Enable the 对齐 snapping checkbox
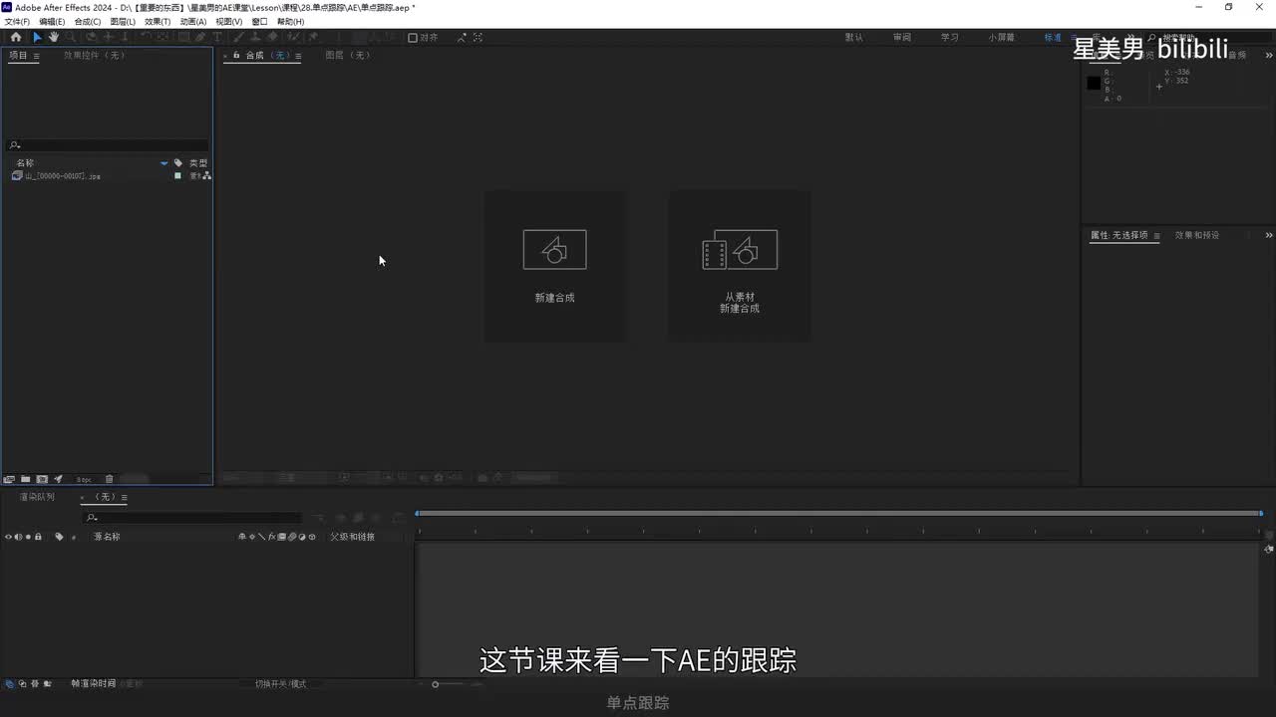Viewport: 1276px width, 717px height. click(x=413, y=38)
